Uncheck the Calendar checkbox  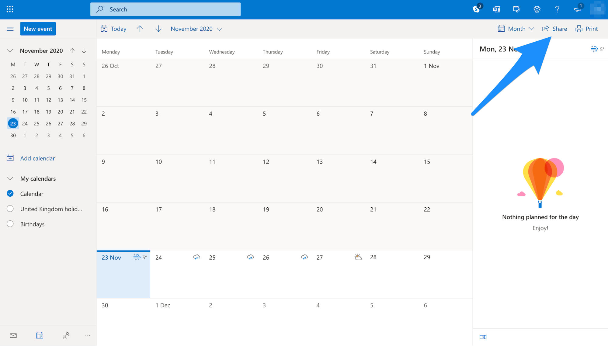click(10, 193)
